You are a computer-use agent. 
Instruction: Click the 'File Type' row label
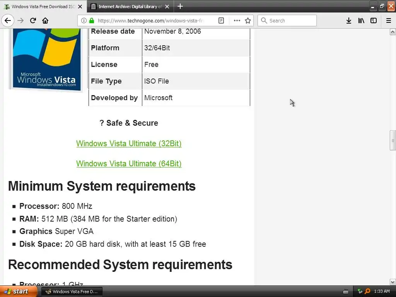(x=106, y=81)
